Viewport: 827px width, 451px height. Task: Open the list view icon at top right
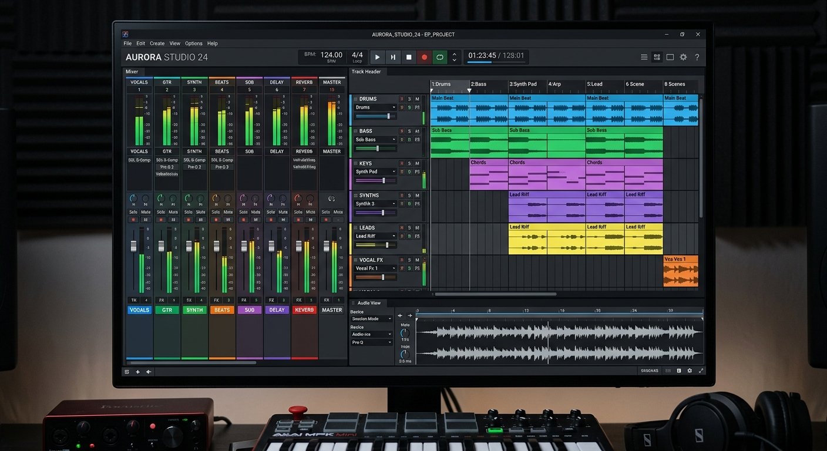(x=644, y=57)
